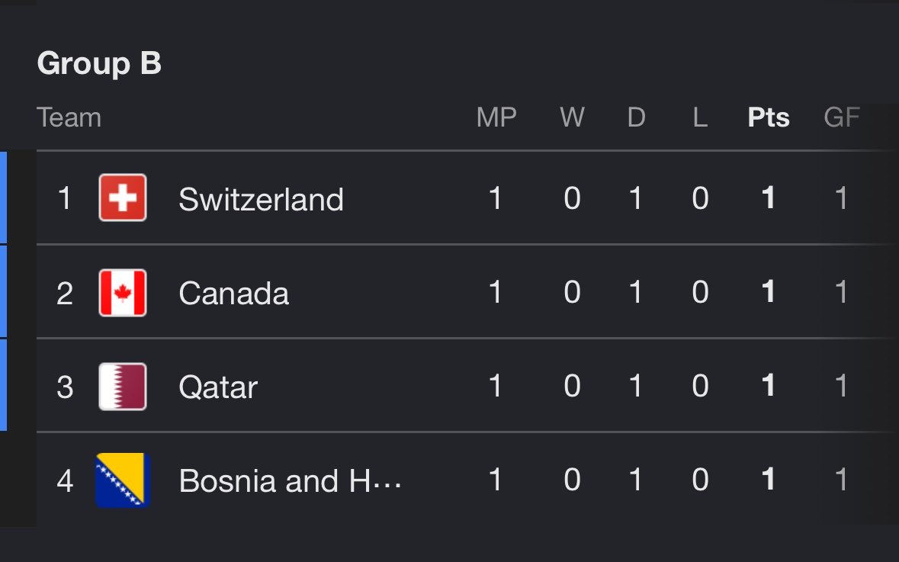899x562 pixels.
Task: Click Qatar's goals-for value
Action: pyautogui.click(x=841, y=386)
